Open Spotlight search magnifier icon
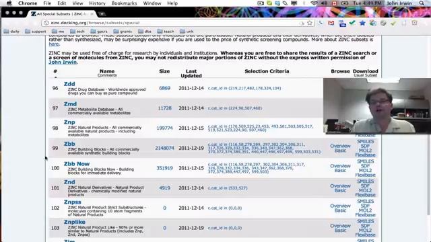 point(422,3)
